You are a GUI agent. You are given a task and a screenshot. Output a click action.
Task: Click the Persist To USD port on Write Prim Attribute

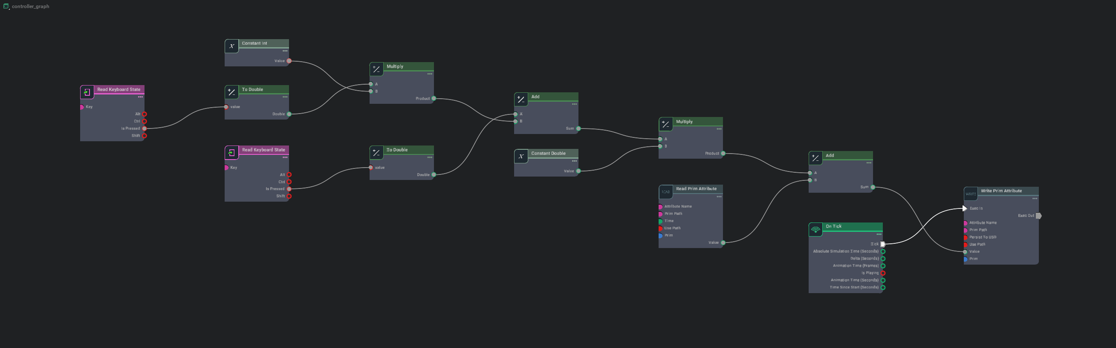pos(965,237)
